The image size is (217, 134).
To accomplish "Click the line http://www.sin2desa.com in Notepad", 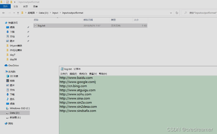I will [x=78, y=107].
